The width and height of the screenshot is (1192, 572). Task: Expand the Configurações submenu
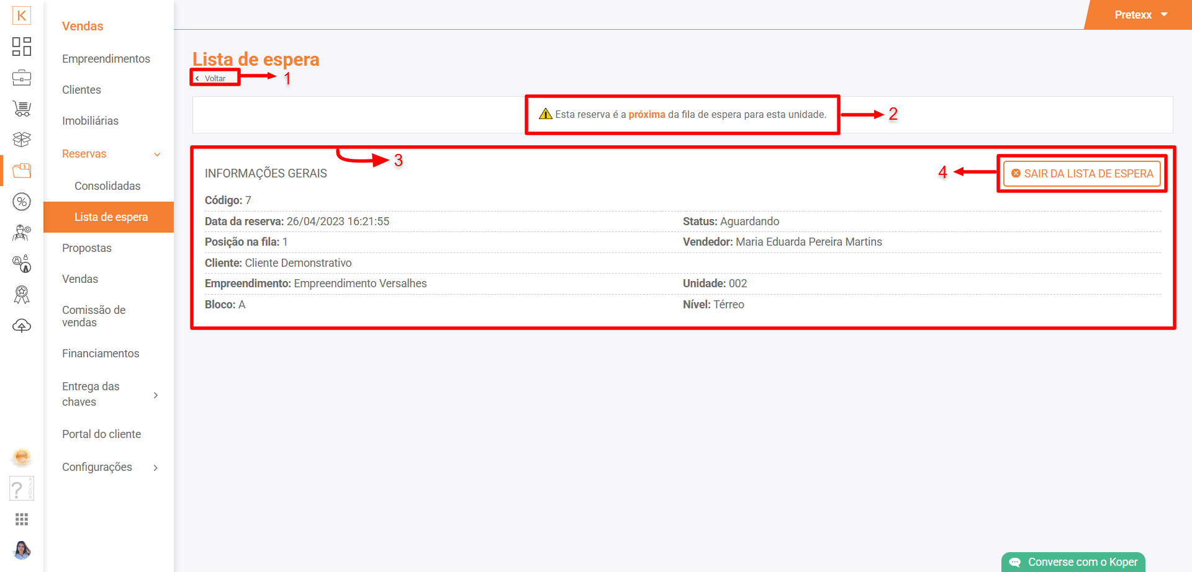(155, 468)
